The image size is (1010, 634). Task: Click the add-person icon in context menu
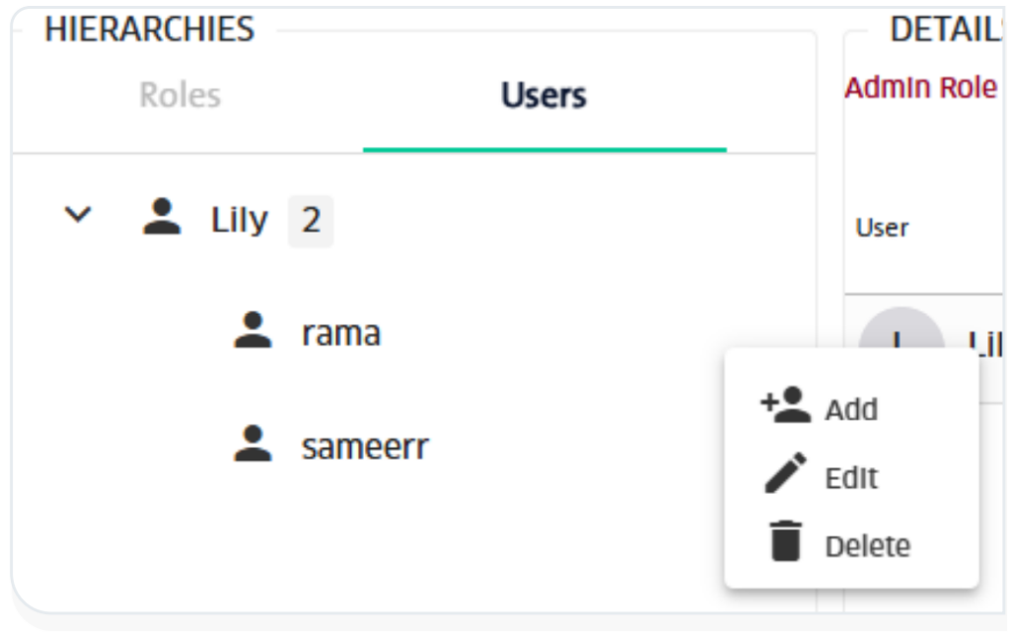click(785, 405)
